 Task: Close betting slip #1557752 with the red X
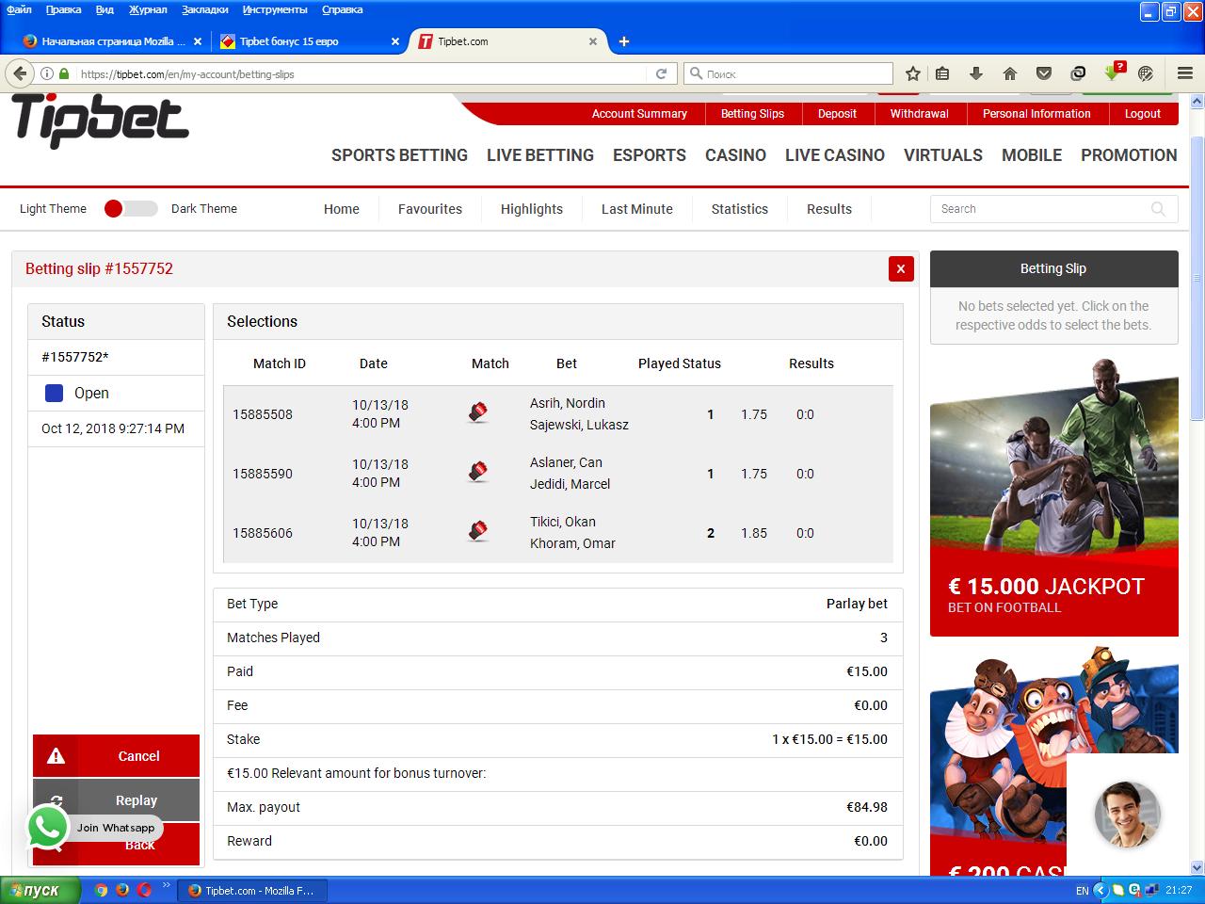(x=901, y=268)
